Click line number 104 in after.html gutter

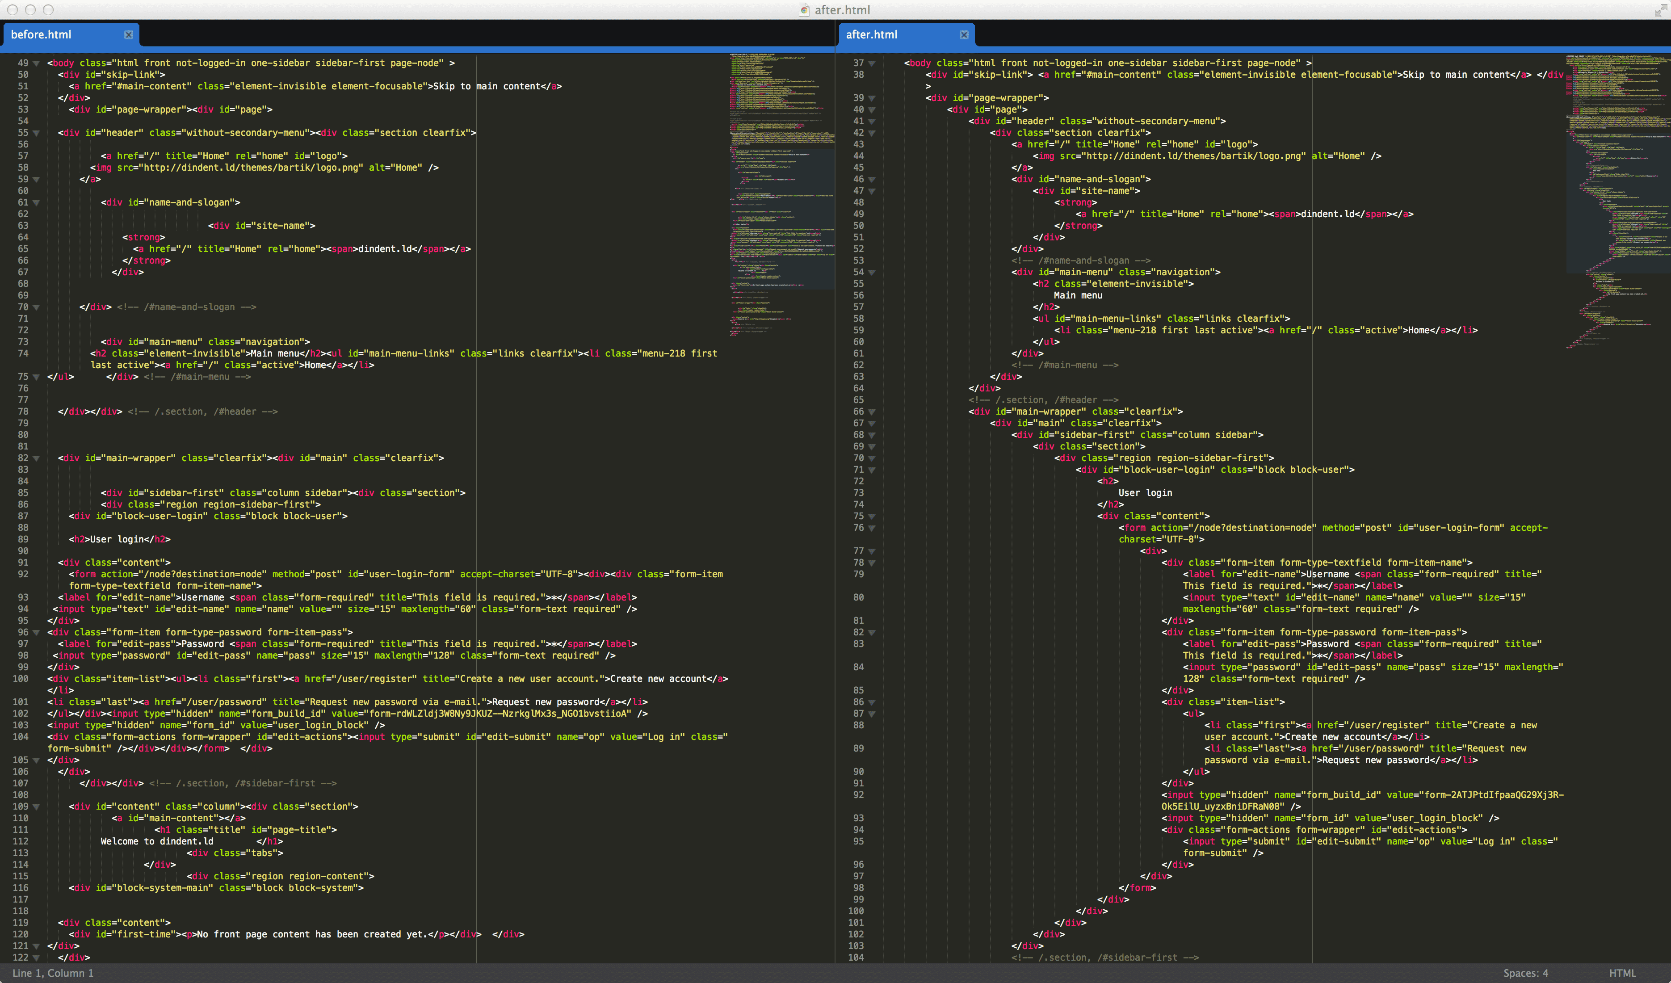(856, 957)
